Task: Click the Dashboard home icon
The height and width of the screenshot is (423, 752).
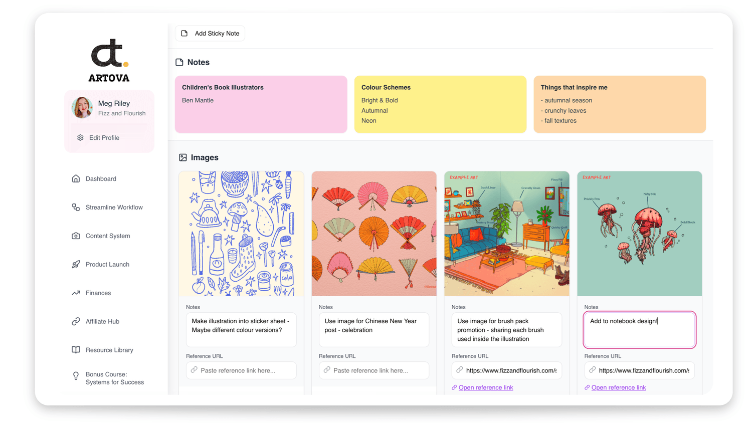Action: 76,179
